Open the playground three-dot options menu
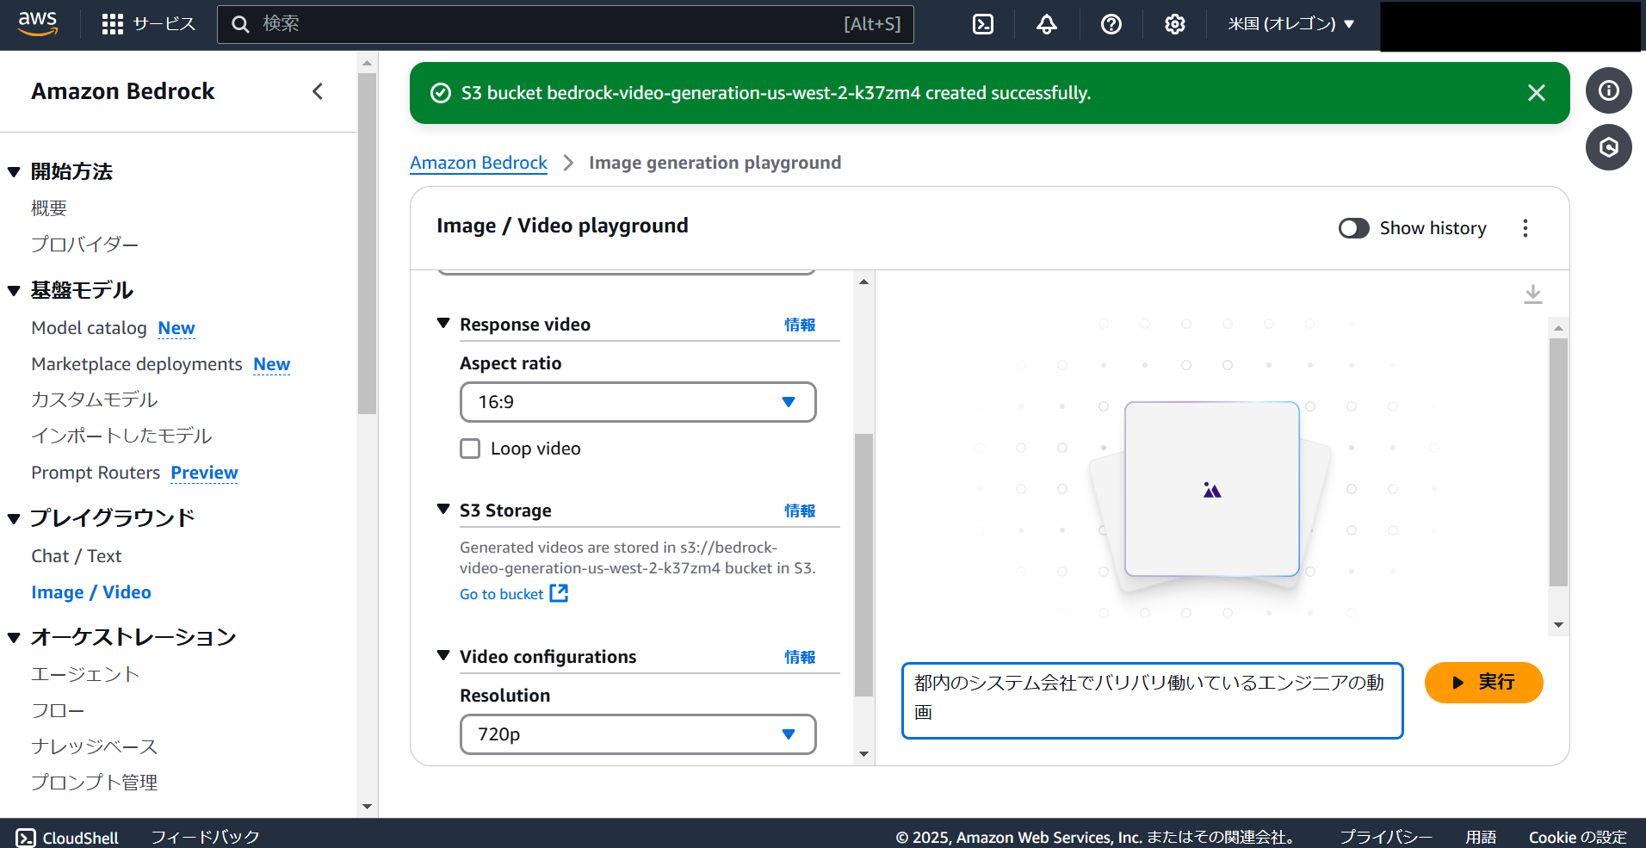This screenshot has width=1646, height=848. tap(1525, 228)
